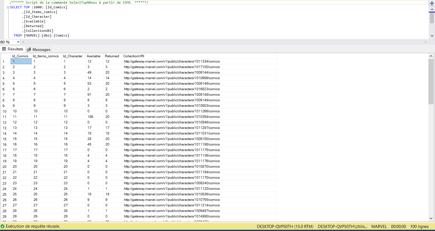Select the Id_Items_comics column header
The width and height of the screenshot is (435, 231).
pyautogui.click(x=46, y=56)
